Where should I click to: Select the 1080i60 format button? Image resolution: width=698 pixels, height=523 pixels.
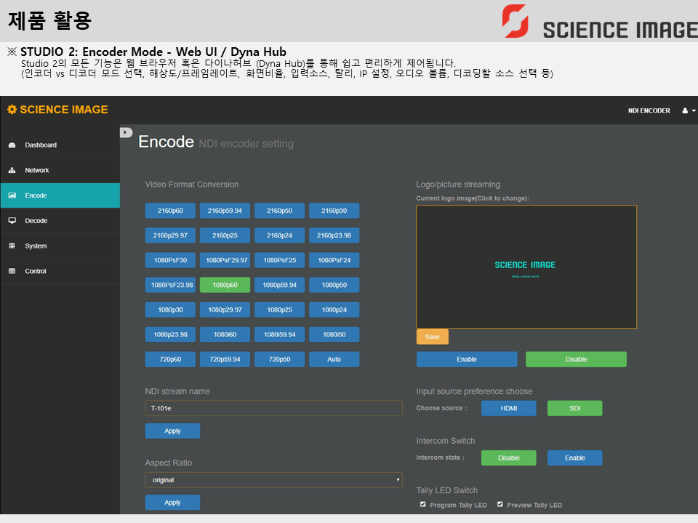[225, 334]
